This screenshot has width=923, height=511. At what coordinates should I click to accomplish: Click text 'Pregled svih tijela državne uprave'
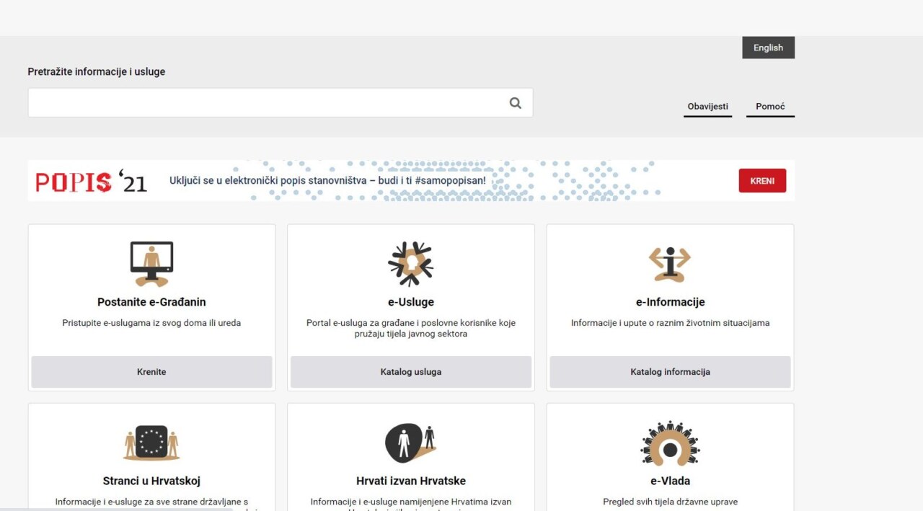click(x=670, y=502)
